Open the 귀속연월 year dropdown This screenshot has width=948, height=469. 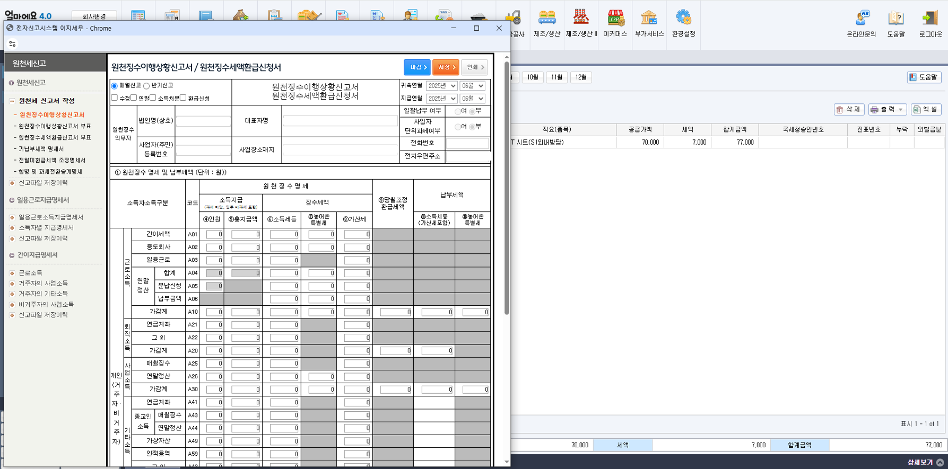(x=441, y=86)
